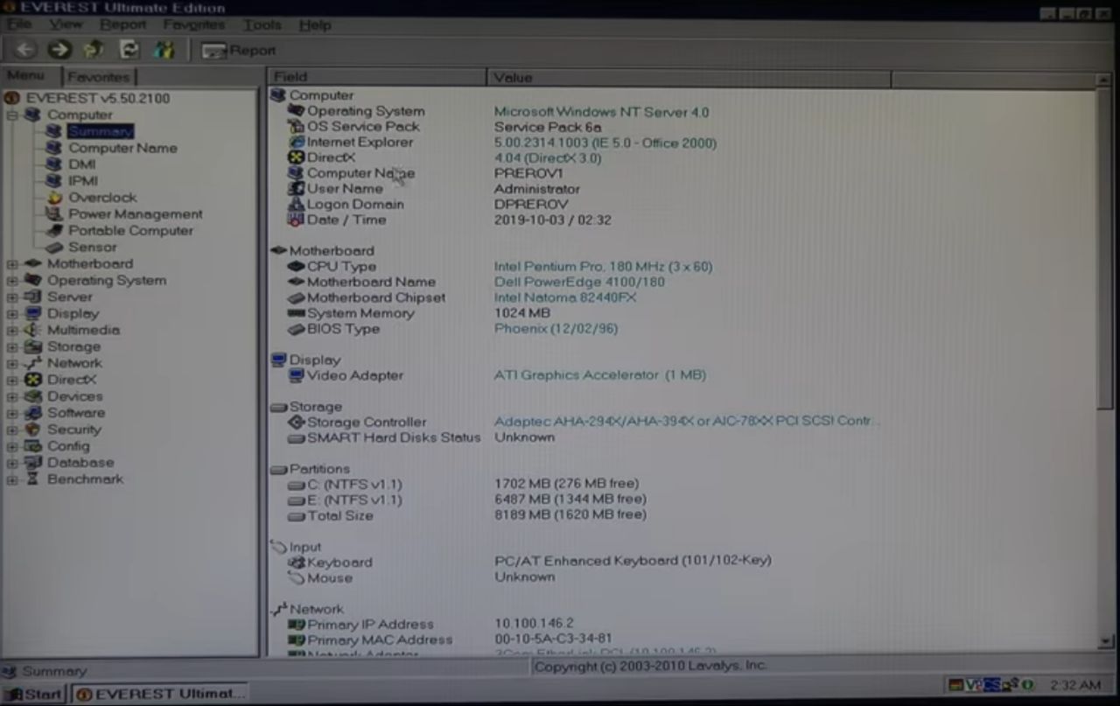Select IPMI tree item

(x=83, y=181)
